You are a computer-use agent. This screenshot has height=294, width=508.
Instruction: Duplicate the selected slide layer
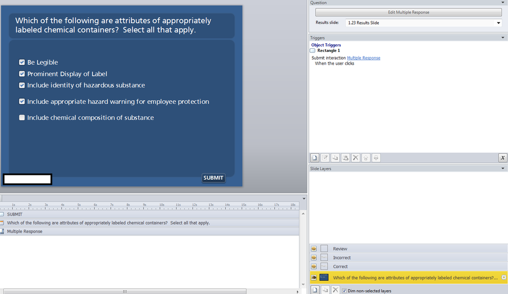point(325,290)
